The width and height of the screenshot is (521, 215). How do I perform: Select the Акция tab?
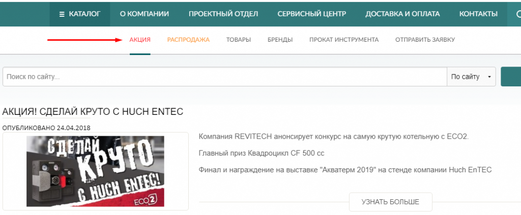140,40
